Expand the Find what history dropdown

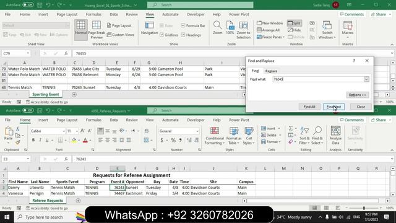click(366, 79)
